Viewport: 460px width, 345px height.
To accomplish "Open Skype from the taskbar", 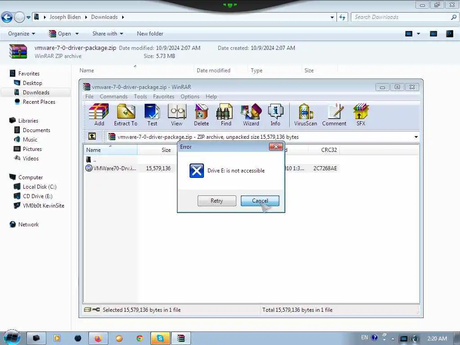I will coord(160,339).
